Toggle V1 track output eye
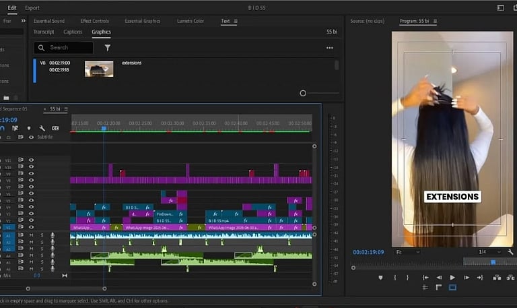The height and width of the screenshot is (308, 517). [32, 227]
